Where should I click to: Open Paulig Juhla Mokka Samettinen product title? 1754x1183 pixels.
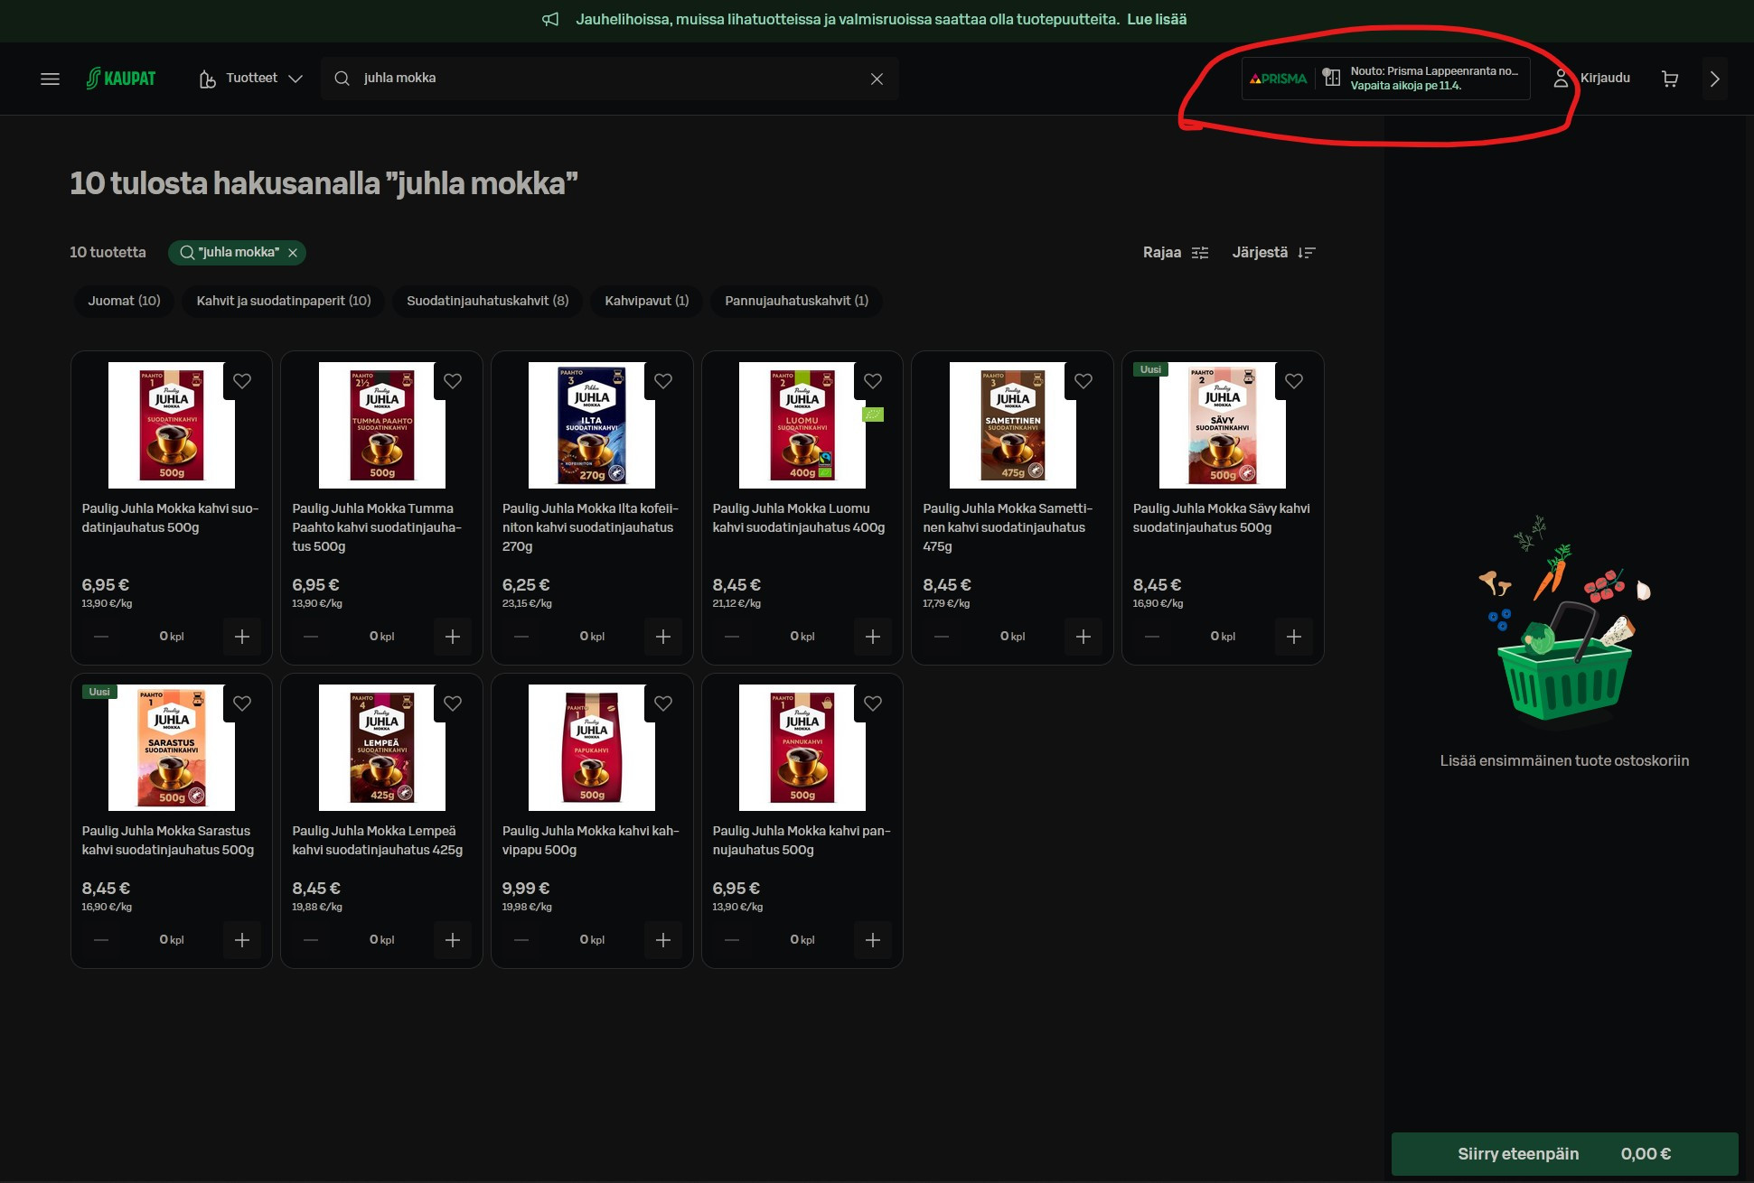click(1008, 527)
